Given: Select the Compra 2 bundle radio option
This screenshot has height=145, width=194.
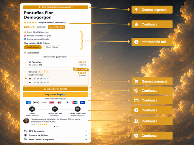Looking at the screenshot, I should [x=26, y=78].
